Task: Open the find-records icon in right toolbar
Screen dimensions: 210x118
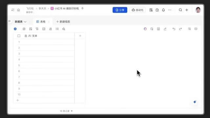Action: 189,29
